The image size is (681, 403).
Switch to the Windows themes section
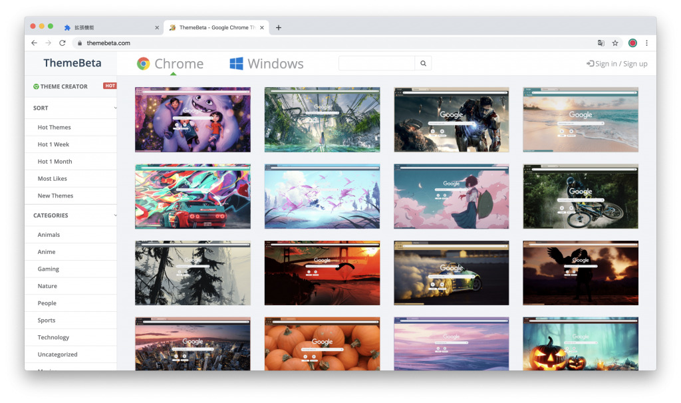pos(267,63)
